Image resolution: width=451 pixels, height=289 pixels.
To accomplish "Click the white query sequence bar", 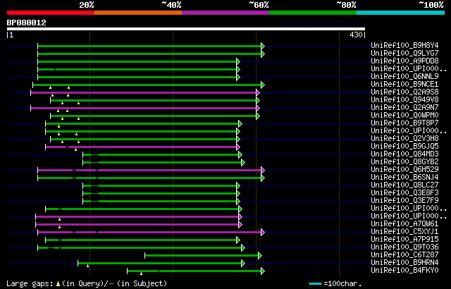I will (186, 29).
